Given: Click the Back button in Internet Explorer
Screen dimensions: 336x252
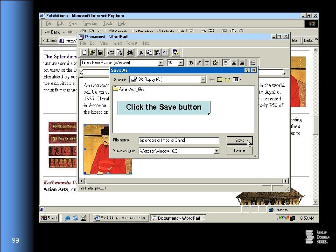Looking at the screenshot, I should coord(53,32).
